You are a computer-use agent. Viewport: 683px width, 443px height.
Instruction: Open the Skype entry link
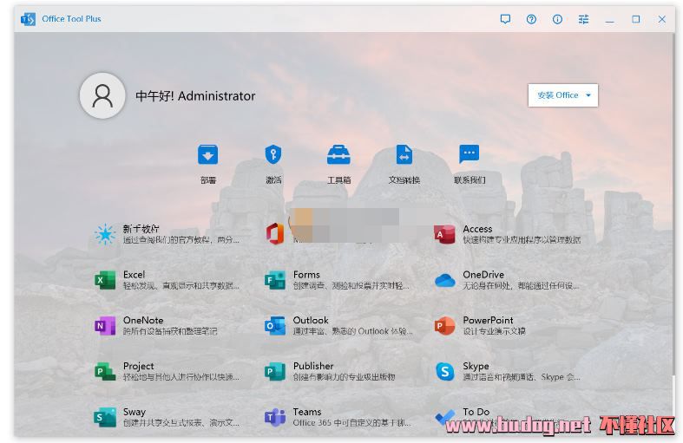(x=476, y=366)
